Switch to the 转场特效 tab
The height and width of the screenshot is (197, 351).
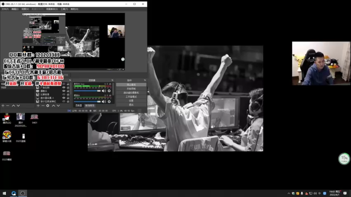point(90,106)
